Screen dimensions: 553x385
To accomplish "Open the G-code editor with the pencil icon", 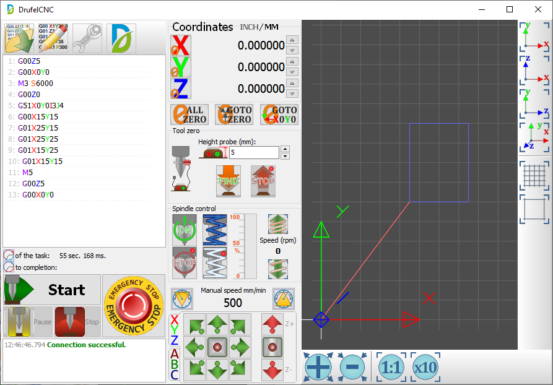I will tap(53, 38).
